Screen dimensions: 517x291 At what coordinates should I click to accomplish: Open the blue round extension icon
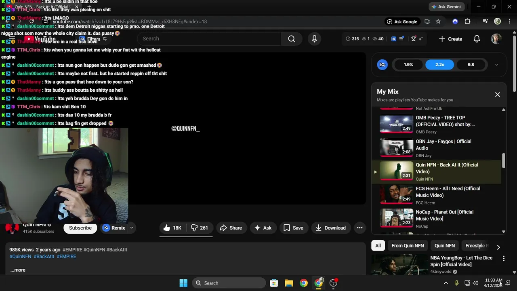coord(455,21)
